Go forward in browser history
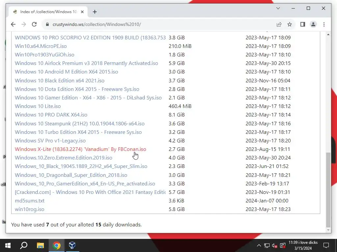Viewport: 337px width, 252px height. click(24, 24)
